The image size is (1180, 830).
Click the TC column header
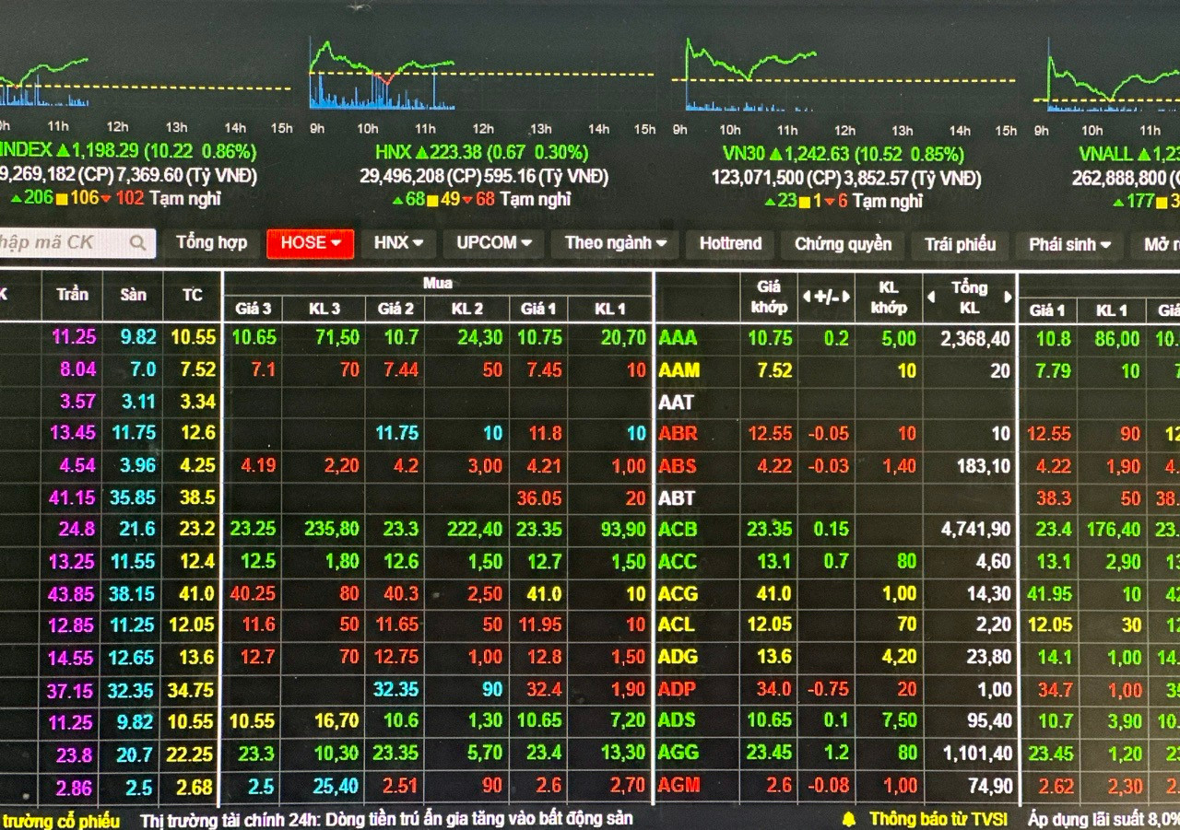tap(192, 296)
